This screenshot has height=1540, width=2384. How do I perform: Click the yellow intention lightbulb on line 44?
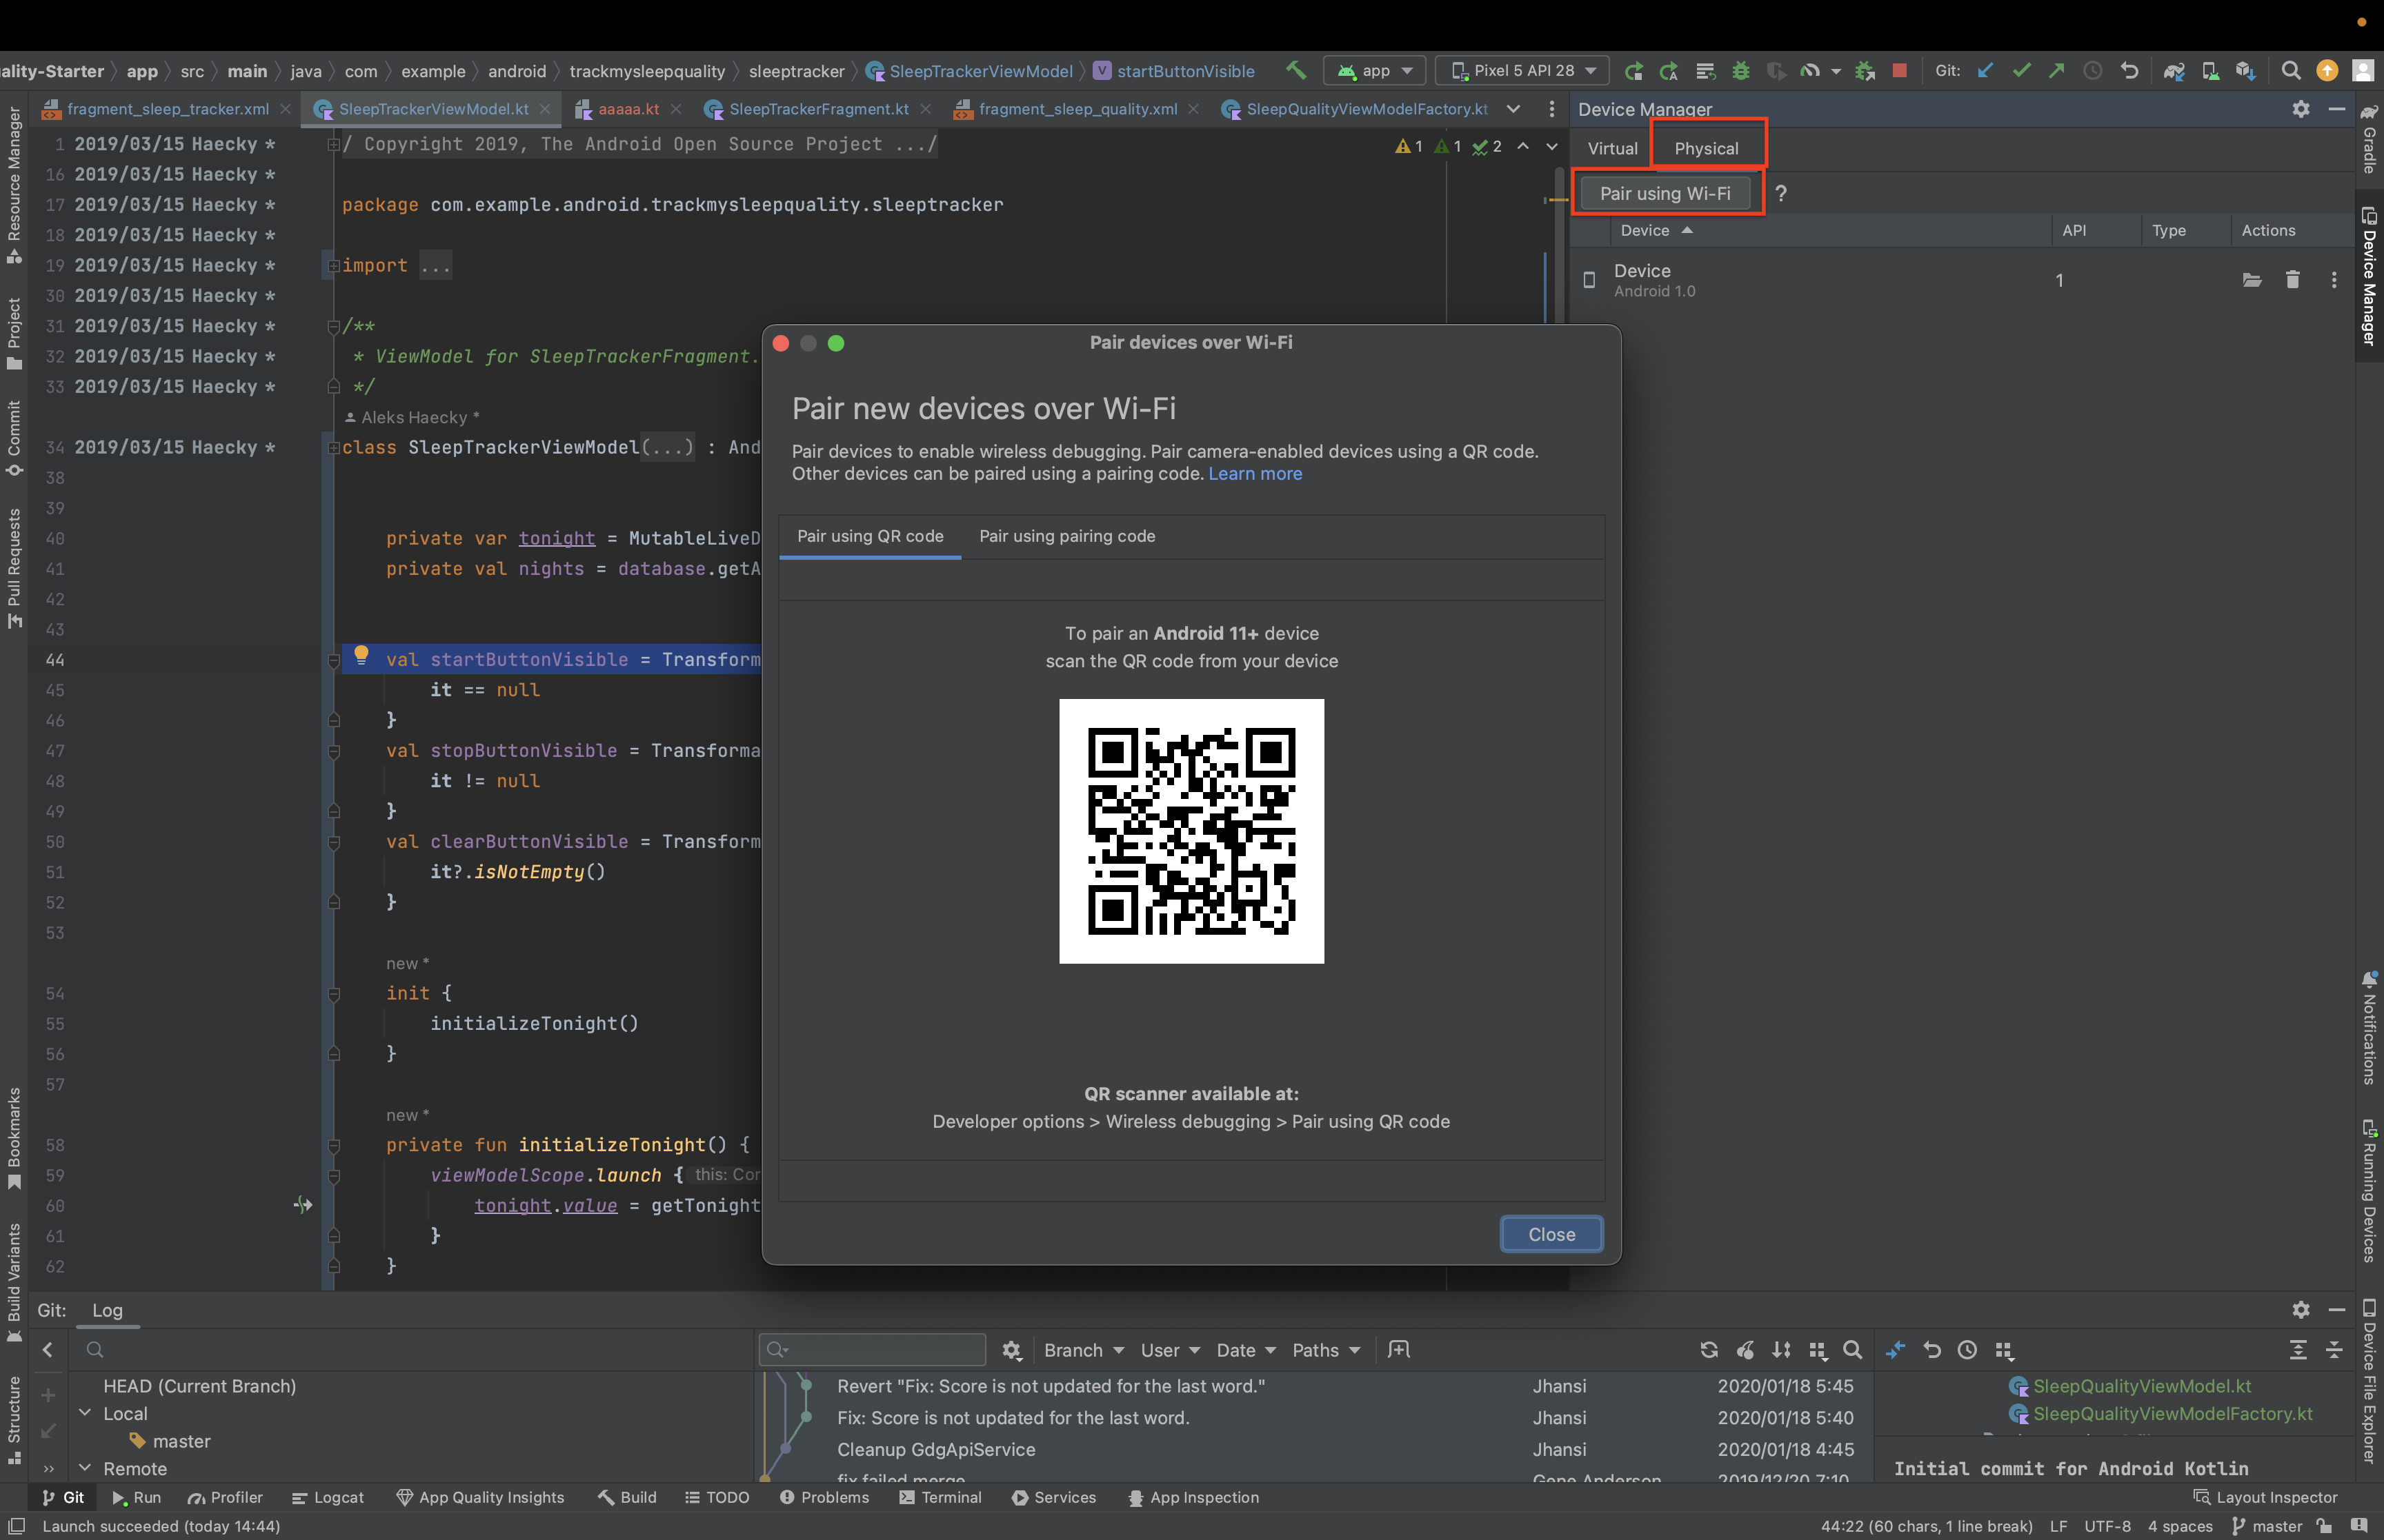361,655
